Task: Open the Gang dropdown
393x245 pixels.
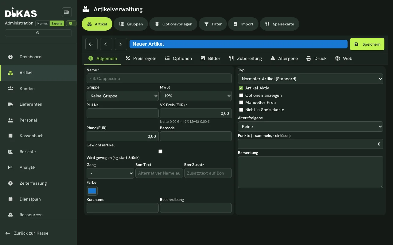Action: coord(110,173)
